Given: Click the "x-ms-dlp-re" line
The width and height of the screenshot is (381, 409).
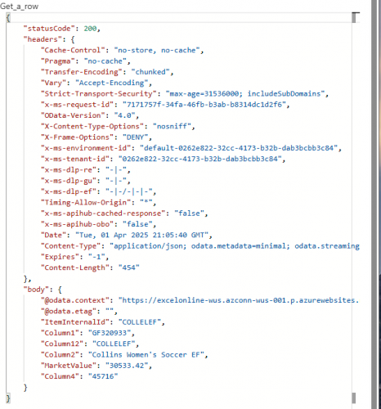Looking at the screenshot, I should point(85,170).
